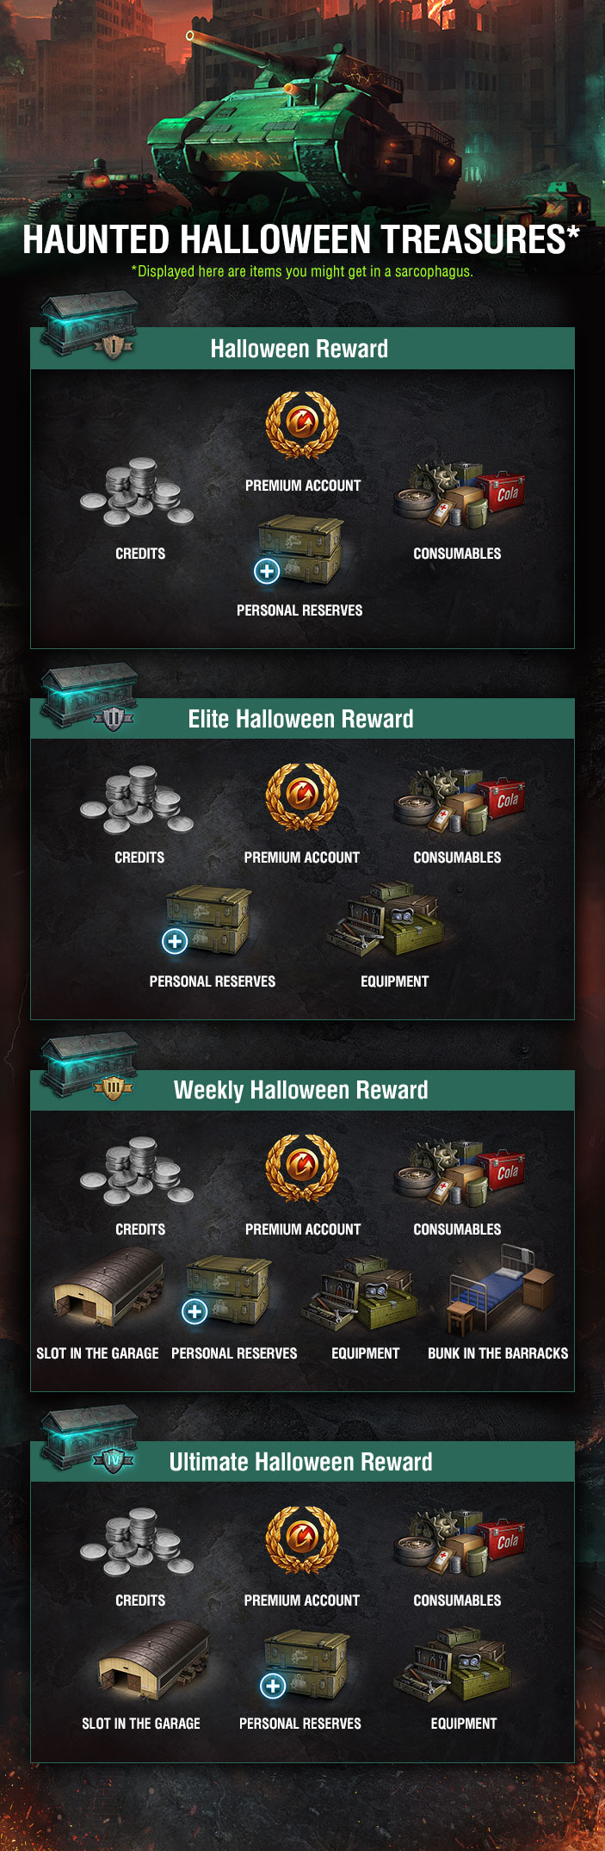This screenshot has width=605, height=1851.
Task: Click Slot in the Garage hangar in Weekly Reward
Action: (108, 1287)
